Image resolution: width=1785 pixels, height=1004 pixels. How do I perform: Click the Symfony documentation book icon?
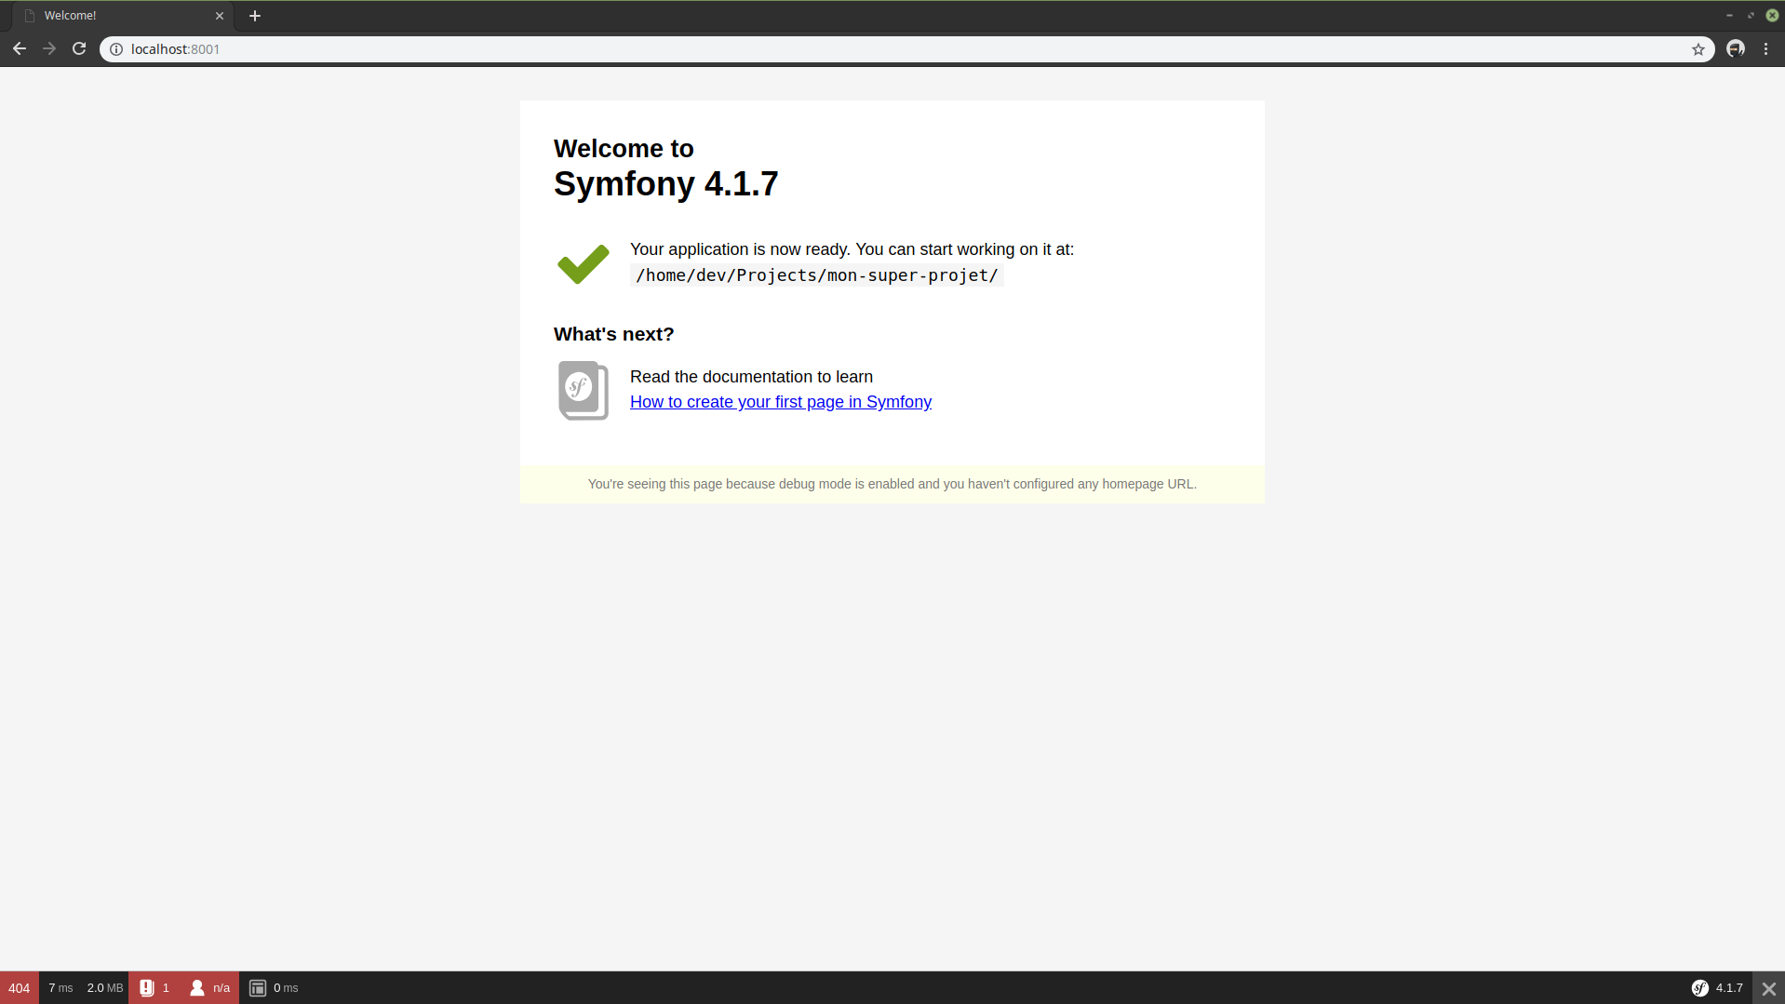[x=584, y=390]
